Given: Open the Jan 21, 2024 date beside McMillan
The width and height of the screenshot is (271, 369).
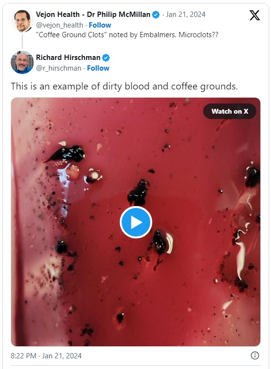Looking at the screenshot, I should point(185,15).
